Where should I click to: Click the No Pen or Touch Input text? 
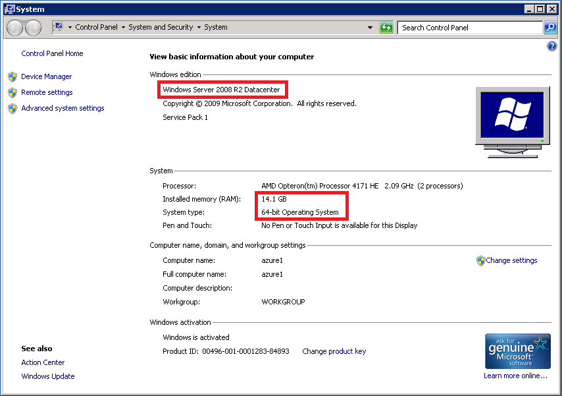(340, 225)
